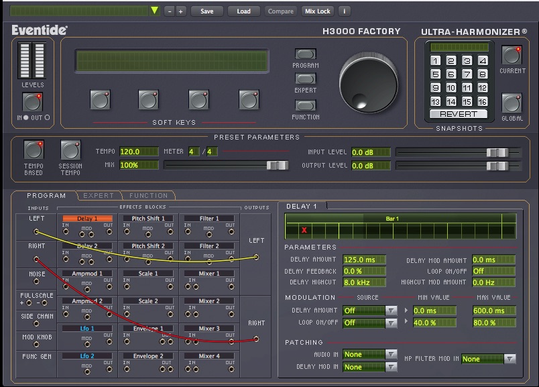Screen dimensions: 539x387
Task: Click the Save preset button
Action: pos(207,11)
